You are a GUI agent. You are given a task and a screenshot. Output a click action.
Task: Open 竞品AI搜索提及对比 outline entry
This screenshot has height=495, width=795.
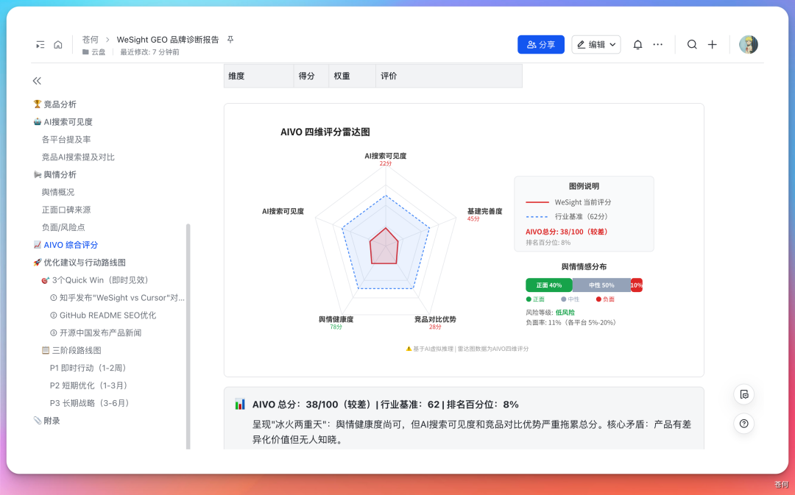point(78,157)
